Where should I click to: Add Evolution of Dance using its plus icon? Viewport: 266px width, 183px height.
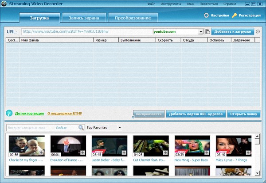pos(82,153)
